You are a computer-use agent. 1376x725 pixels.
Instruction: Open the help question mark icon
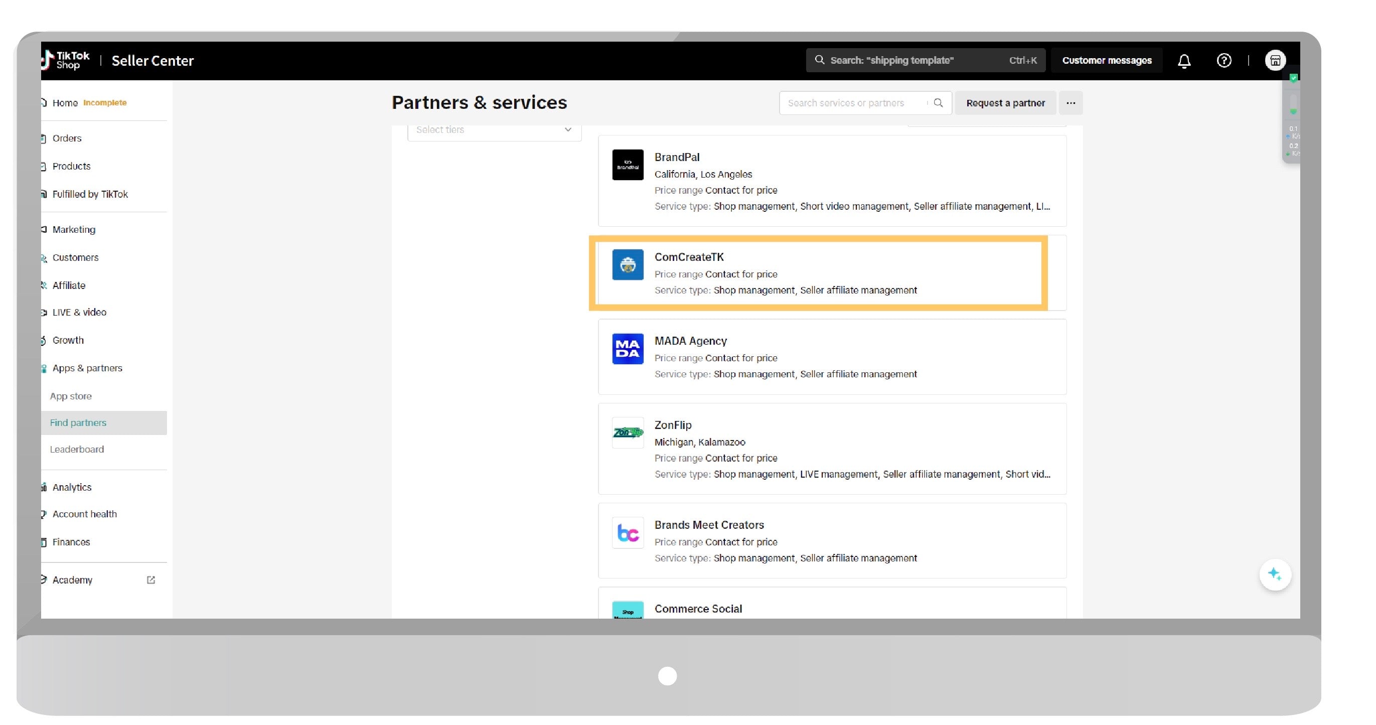click(1224, 60)
